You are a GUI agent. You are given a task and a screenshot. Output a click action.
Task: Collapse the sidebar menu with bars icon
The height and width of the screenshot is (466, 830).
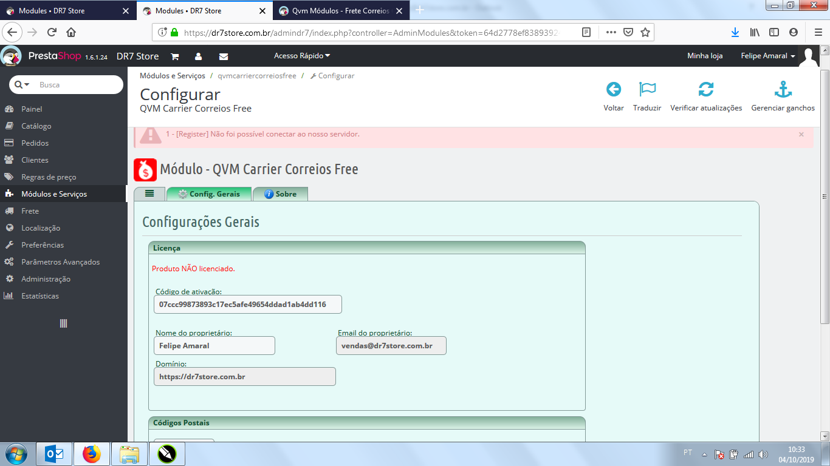click(x=63, y=323)
